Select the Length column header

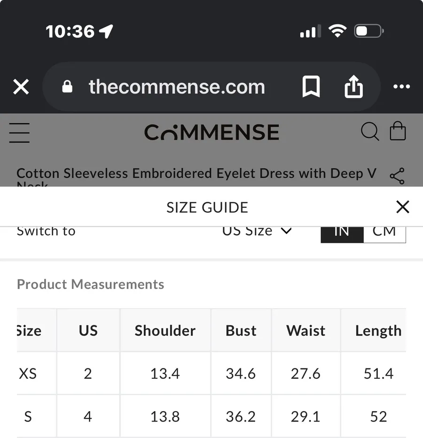[x=378, y=330]
